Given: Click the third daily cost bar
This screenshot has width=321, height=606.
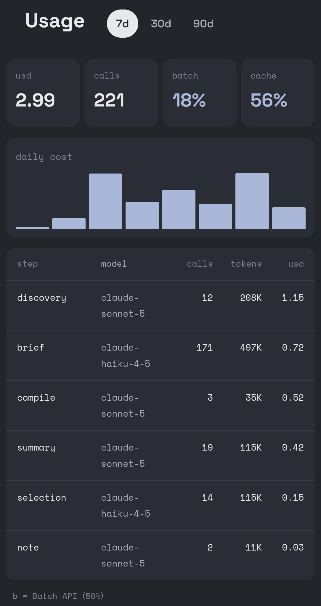Looking at the screenshot, I should 105,201.
